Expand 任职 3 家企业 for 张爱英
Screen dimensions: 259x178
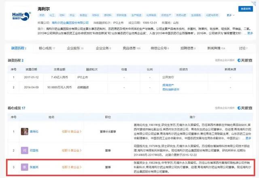[x=72, y=167]
